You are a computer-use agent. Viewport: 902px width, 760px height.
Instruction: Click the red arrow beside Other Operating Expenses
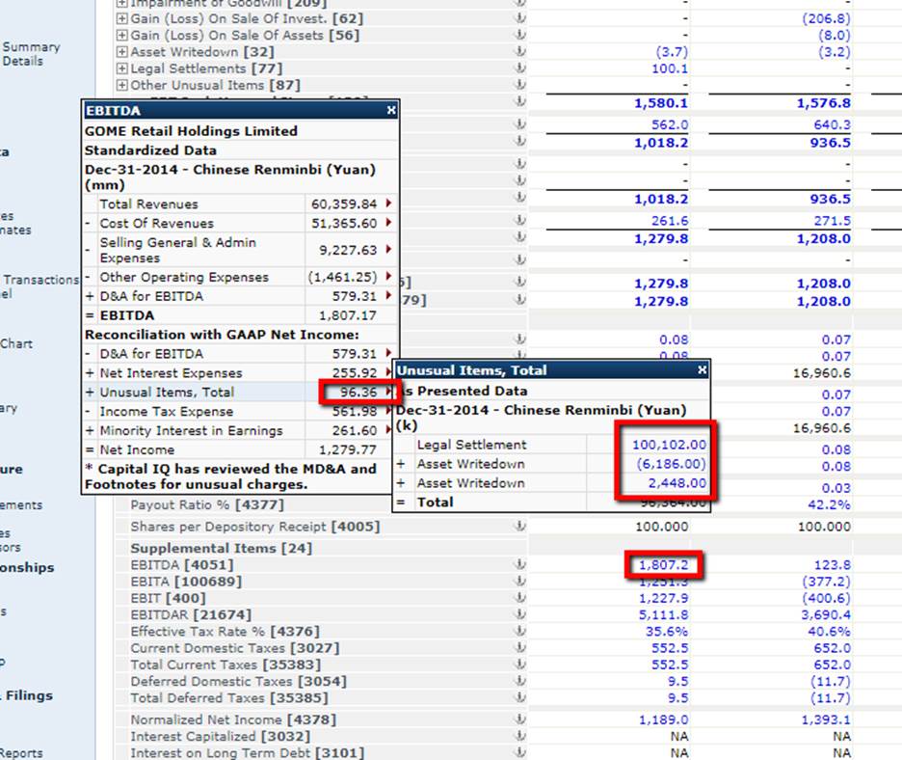(x=389, y=277)
